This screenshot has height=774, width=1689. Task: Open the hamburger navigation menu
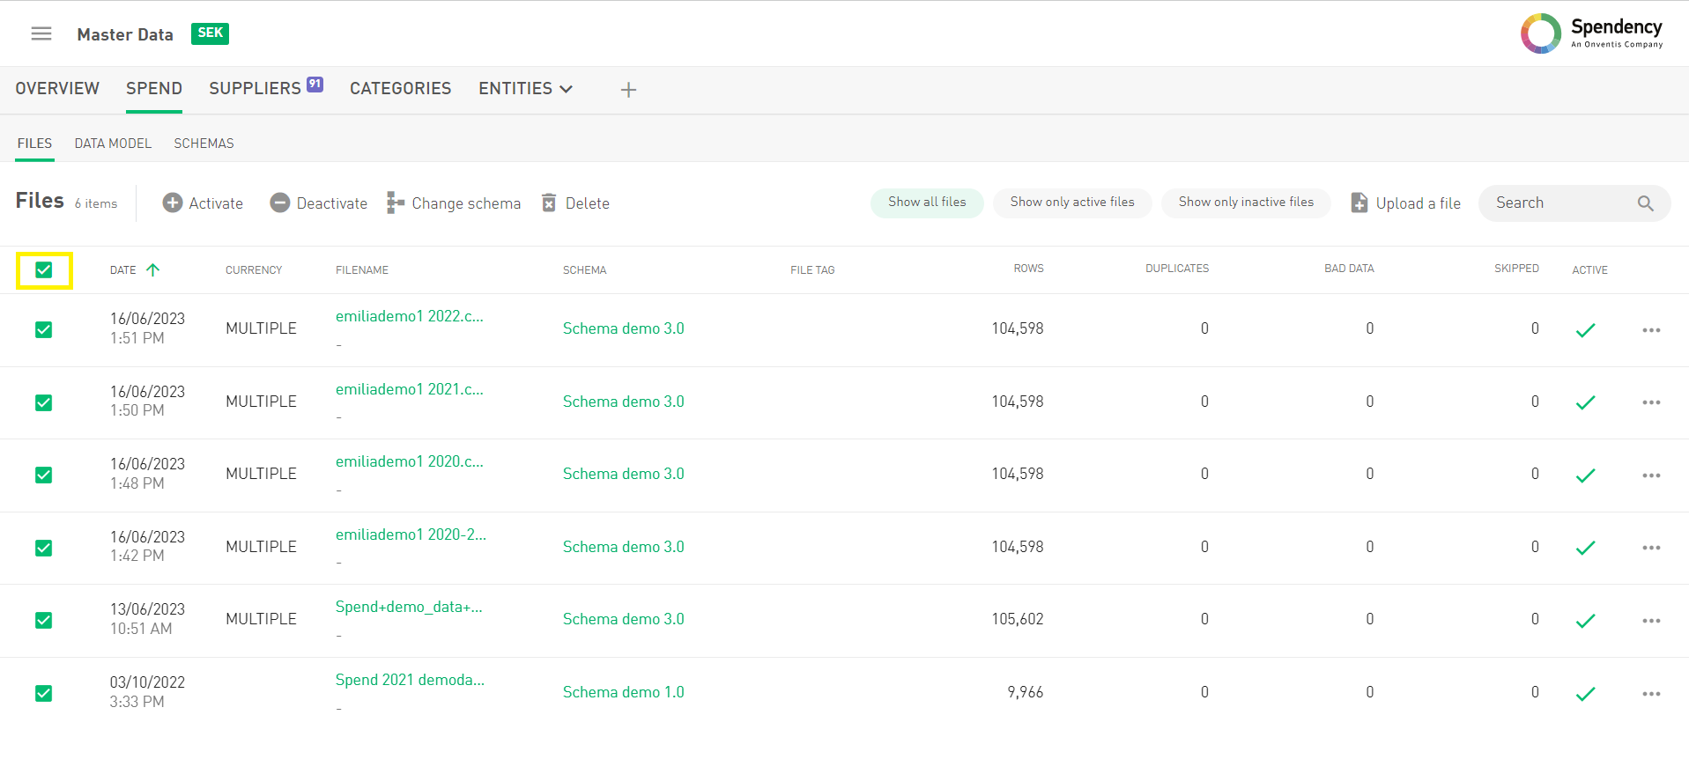click(41, 34)
